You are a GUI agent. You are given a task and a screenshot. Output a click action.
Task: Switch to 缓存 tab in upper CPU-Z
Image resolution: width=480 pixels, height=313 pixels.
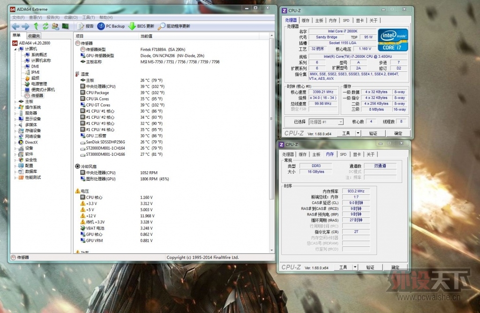(306, 21)
